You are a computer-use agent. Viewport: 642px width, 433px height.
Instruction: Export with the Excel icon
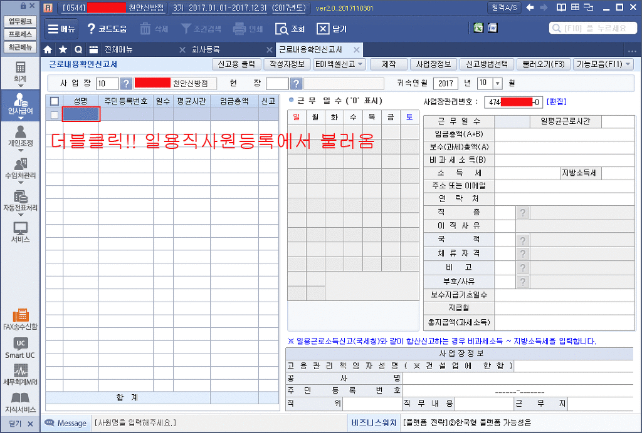(478, 28)
